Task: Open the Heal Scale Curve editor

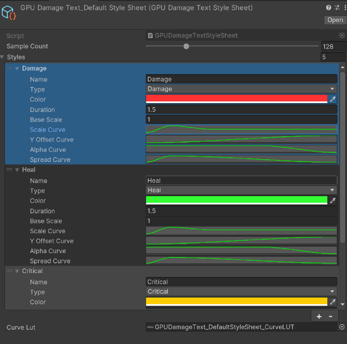Action: (241, 230)
